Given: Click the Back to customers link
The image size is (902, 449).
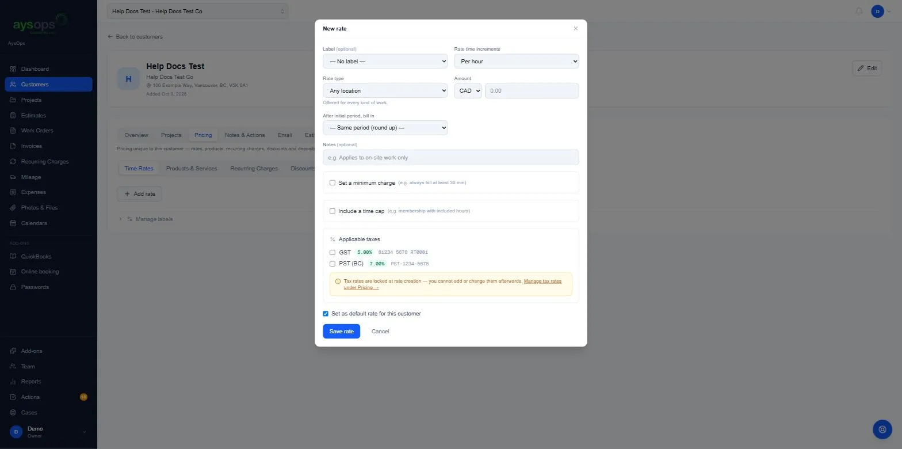Looking at the screenshot, I should pos(135,37).
